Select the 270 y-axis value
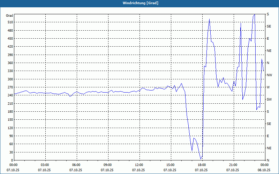 point(10,87)
